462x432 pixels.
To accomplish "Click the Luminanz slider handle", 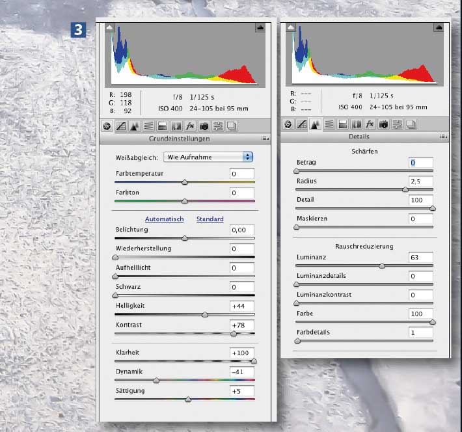I will 382,265.
